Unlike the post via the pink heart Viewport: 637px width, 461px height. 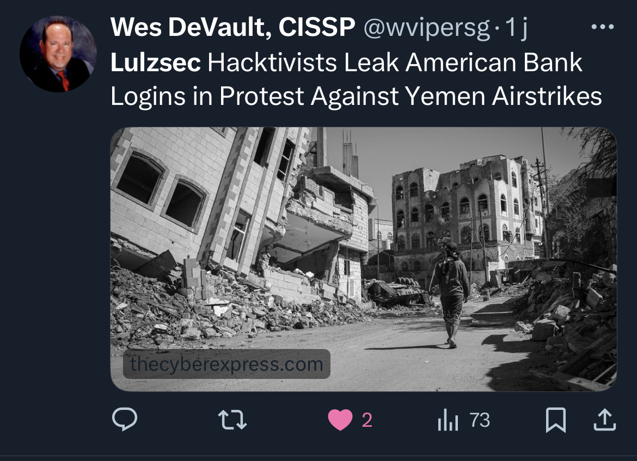[x=340, y=420]
